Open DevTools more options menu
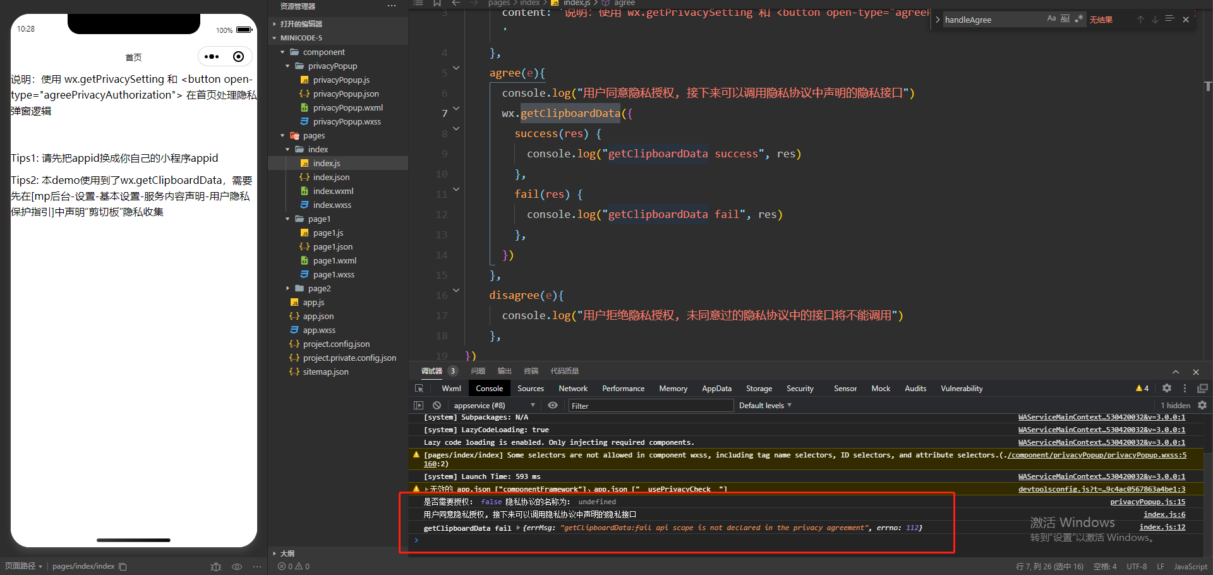The image size is (1213, 575). 1185,389
